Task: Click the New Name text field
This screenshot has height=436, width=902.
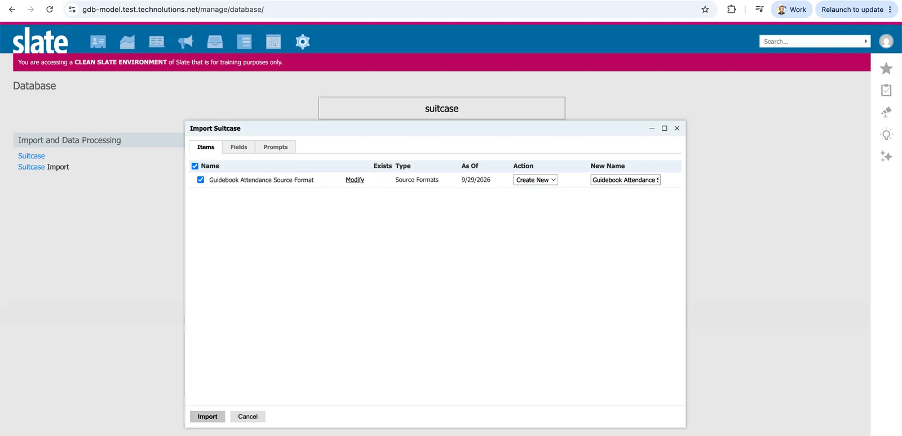Action: pos(626,180)
